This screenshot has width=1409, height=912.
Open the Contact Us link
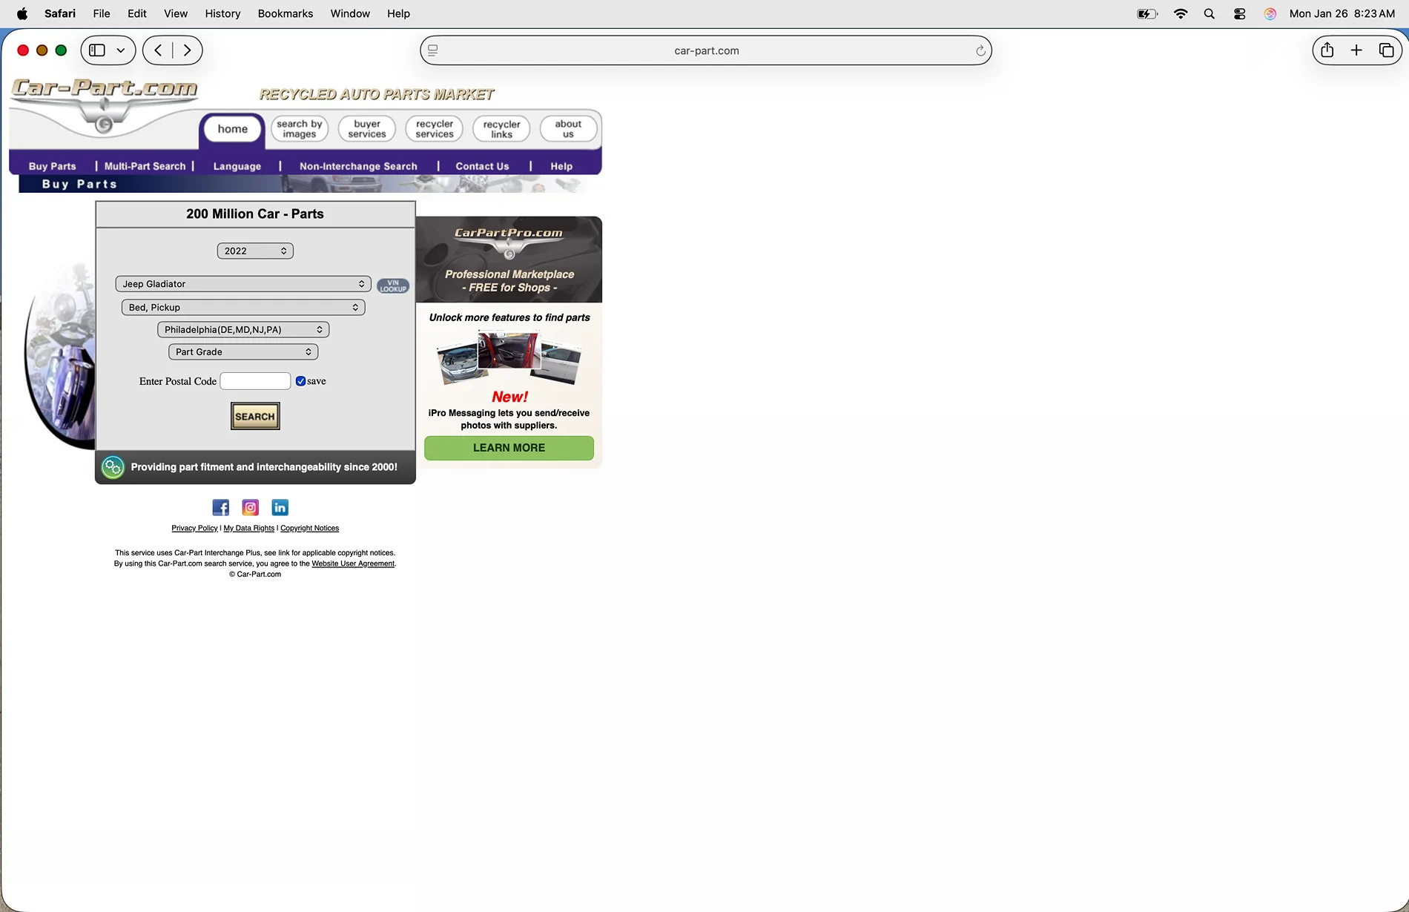tap(482, 166)
